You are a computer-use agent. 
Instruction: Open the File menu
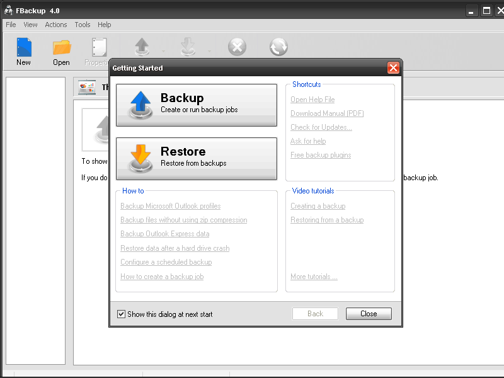(11, 25)
